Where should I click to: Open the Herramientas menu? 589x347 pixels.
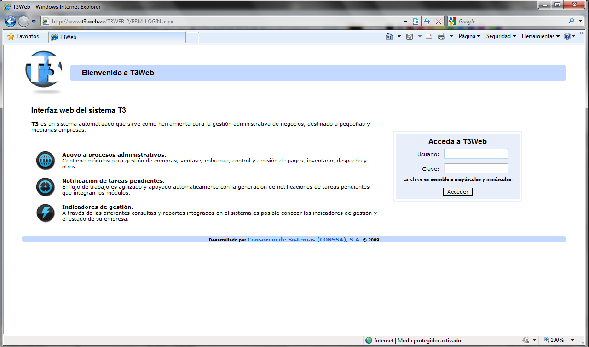(541, 36)
